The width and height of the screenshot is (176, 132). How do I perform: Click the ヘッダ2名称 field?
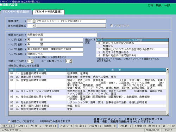[55, 44]
